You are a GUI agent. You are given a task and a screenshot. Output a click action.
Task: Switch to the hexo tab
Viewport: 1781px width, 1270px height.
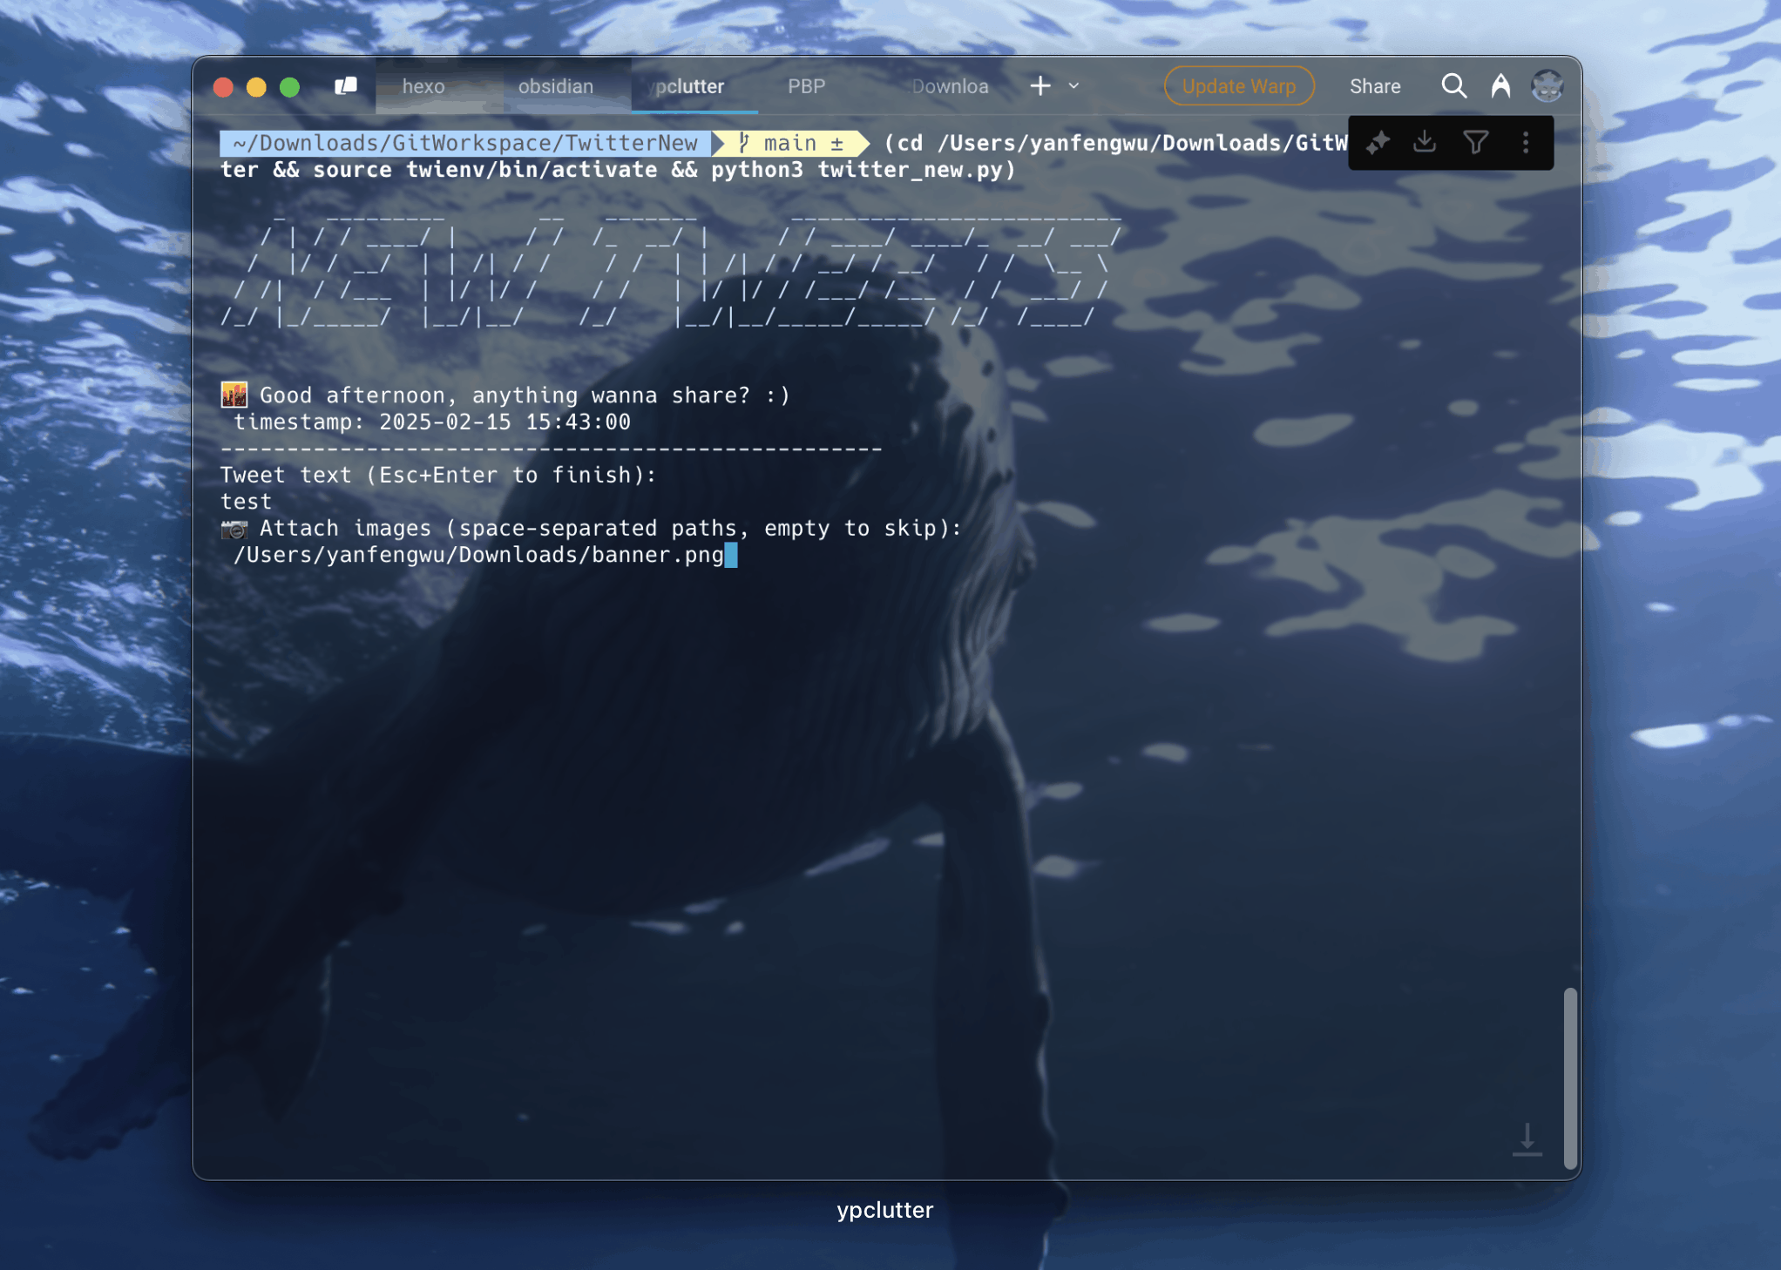point(423,86)
